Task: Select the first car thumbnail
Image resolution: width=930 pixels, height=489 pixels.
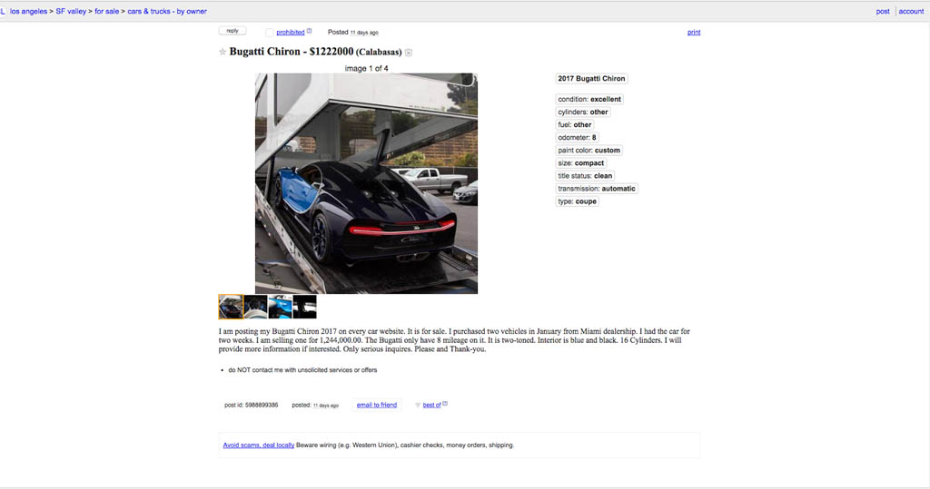Action: coord(231,307)
